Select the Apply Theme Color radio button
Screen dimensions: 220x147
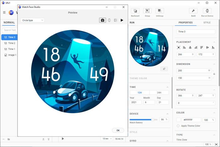(x=178, y=126)
